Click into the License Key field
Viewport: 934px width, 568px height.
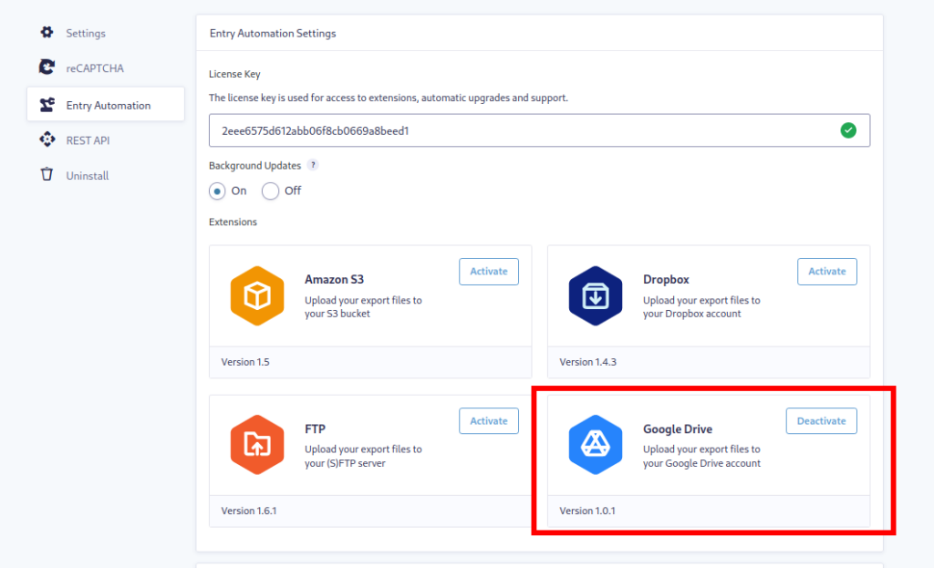click(x=539, y=130)
